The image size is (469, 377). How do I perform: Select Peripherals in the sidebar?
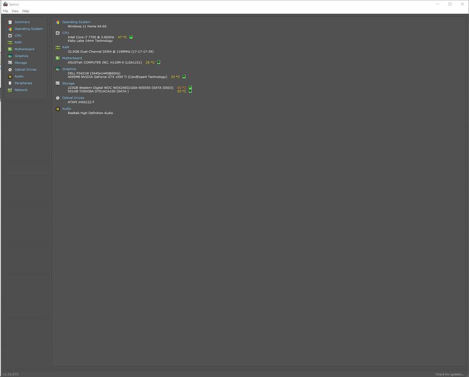[23, 83]
